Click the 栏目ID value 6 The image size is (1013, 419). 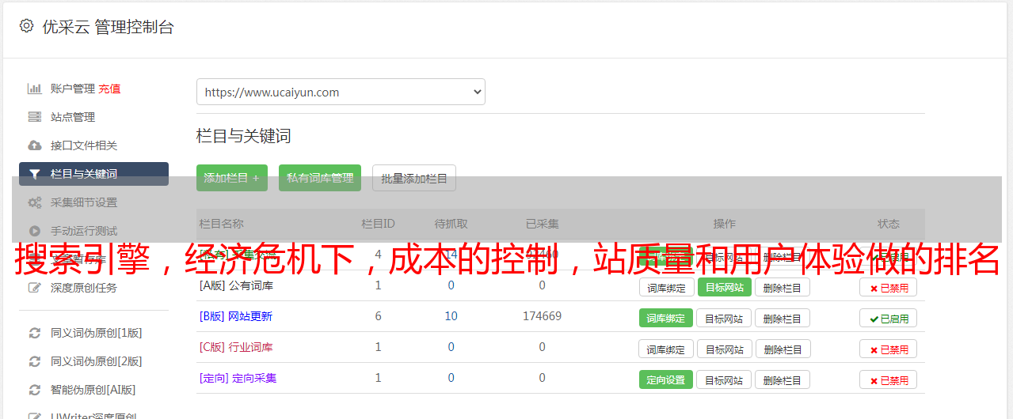(x=378, y=316)
